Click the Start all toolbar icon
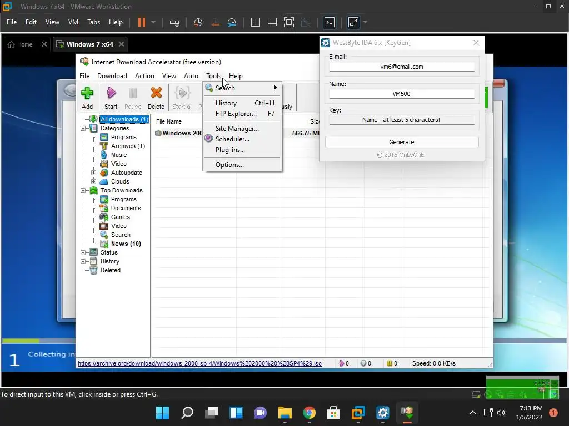569x426 pixels. (x=182, y=98)
